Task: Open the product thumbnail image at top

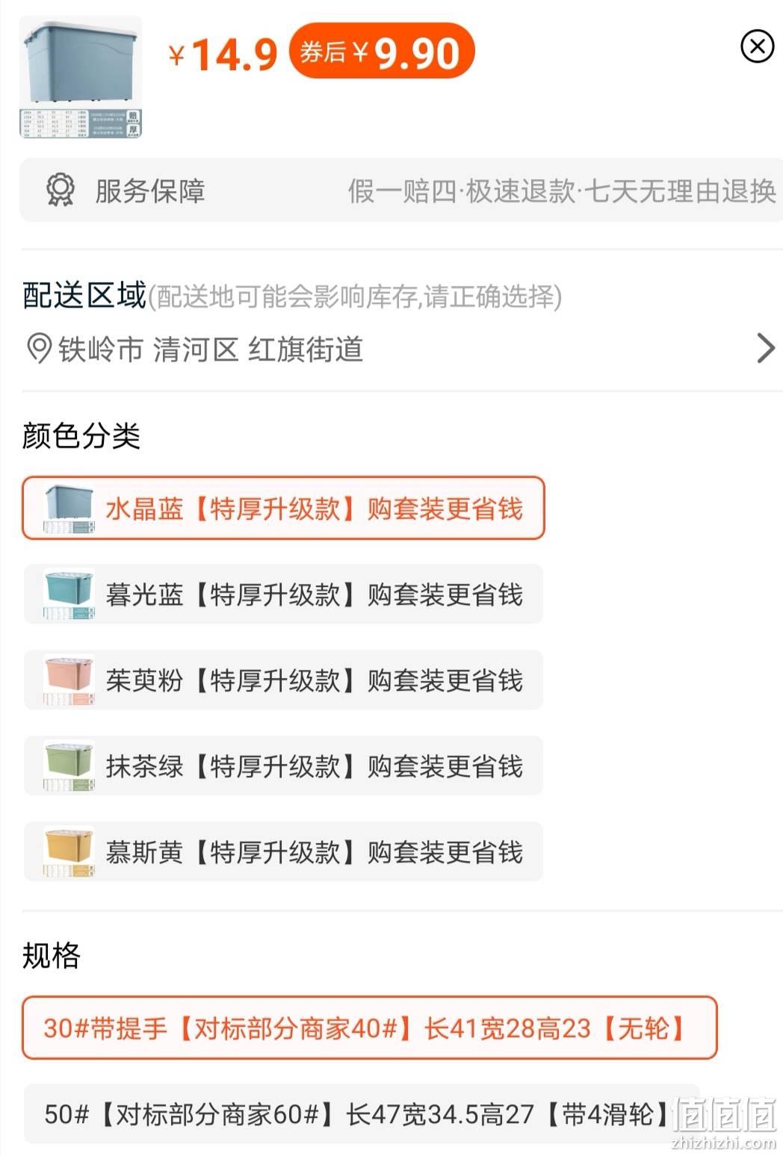Action: (81, 77)
